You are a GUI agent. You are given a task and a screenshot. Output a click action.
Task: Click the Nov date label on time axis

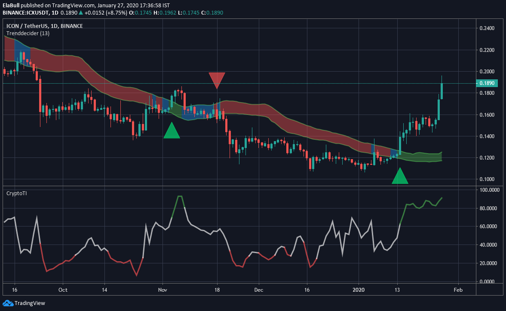(x=163, y=290)
